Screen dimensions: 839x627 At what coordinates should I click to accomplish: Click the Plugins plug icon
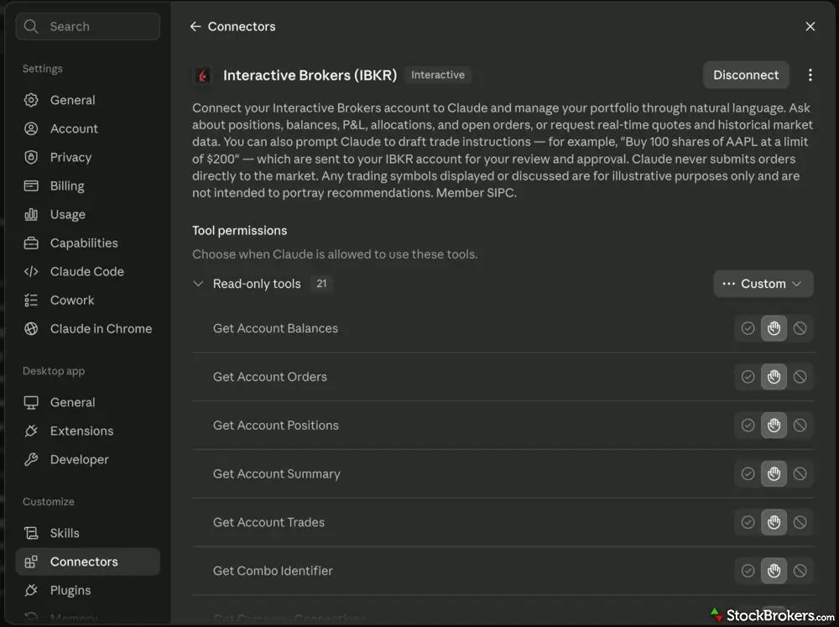click(31, 590)
